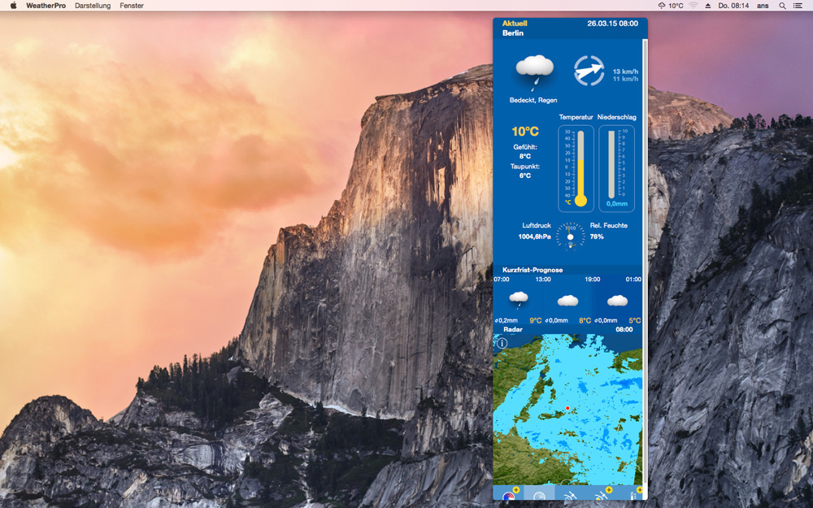Click the large 10°C temperature reading

point(525,132)
